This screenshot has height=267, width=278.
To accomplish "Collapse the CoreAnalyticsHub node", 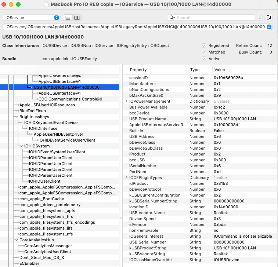I will [x=17, y=240].
